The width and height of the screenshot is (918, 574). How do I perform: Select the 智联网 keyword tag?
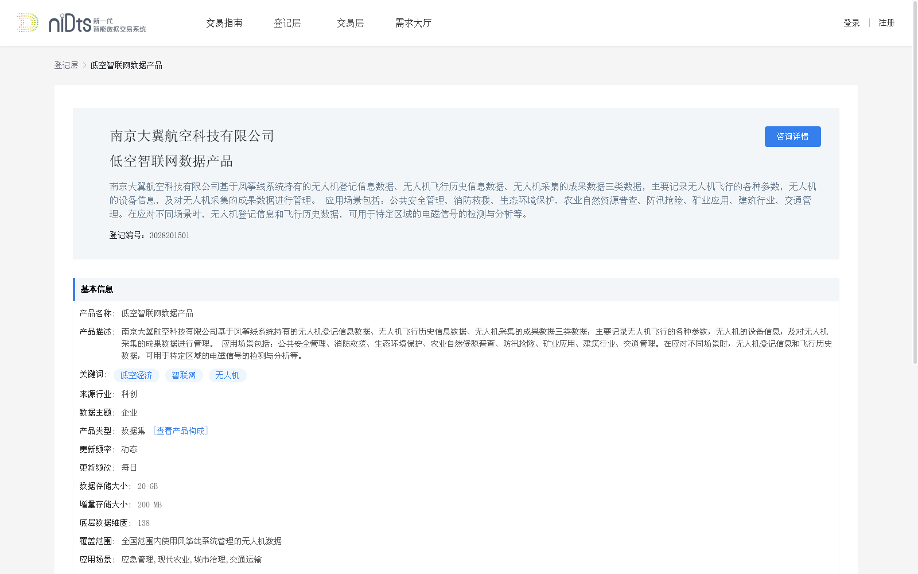click(184, 375)
